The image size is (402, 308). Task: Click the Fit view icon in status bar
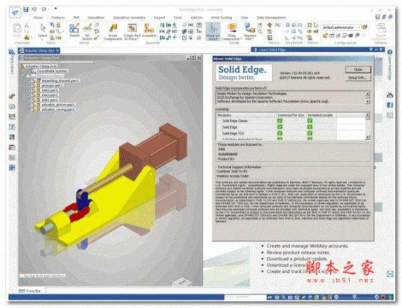(x=290, y=297)
